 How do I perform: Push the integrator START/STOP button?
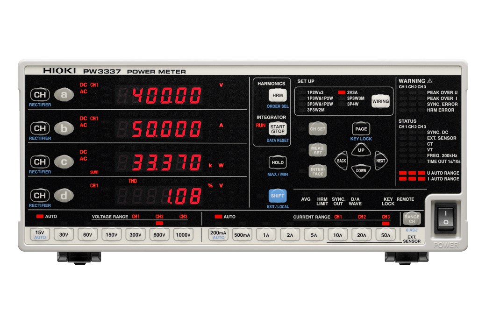[278, 129]
